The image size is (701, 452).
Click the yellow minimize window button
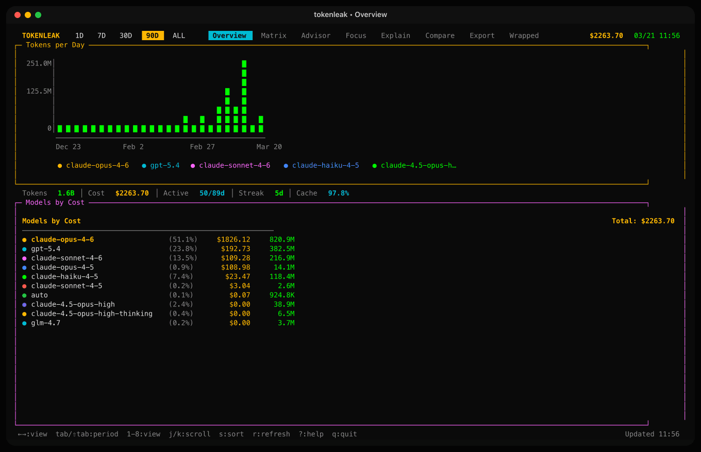tap(28, 15)
